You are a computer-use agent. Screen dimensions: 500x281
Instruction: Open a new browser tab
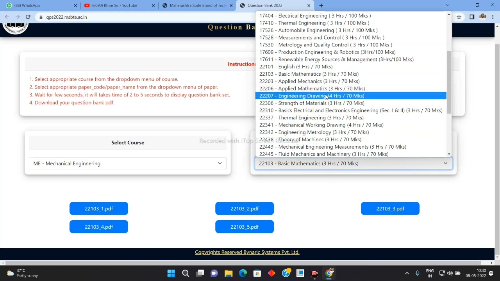tap(321, 5)
